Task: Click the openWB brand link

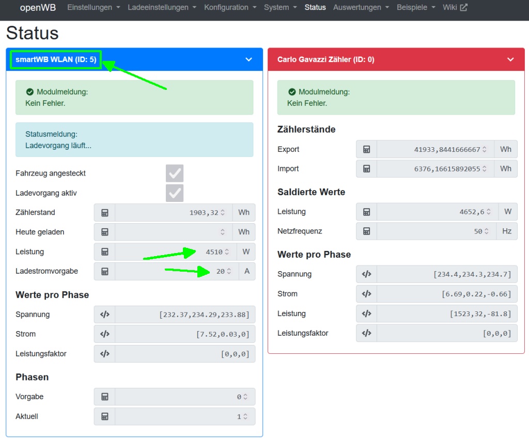Action: click(x=38, y=8)
